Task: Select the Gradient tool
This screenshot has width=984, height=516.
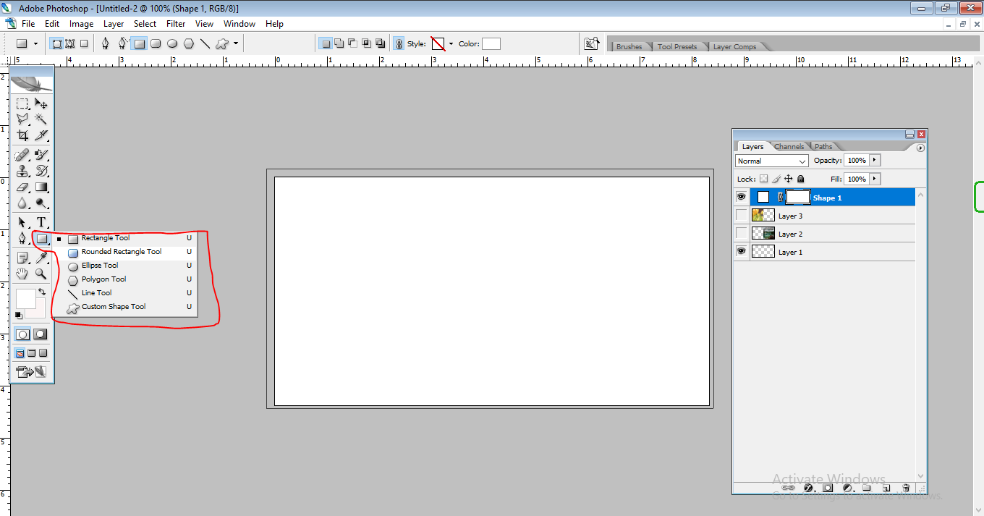Action: (x=41, y=187)
